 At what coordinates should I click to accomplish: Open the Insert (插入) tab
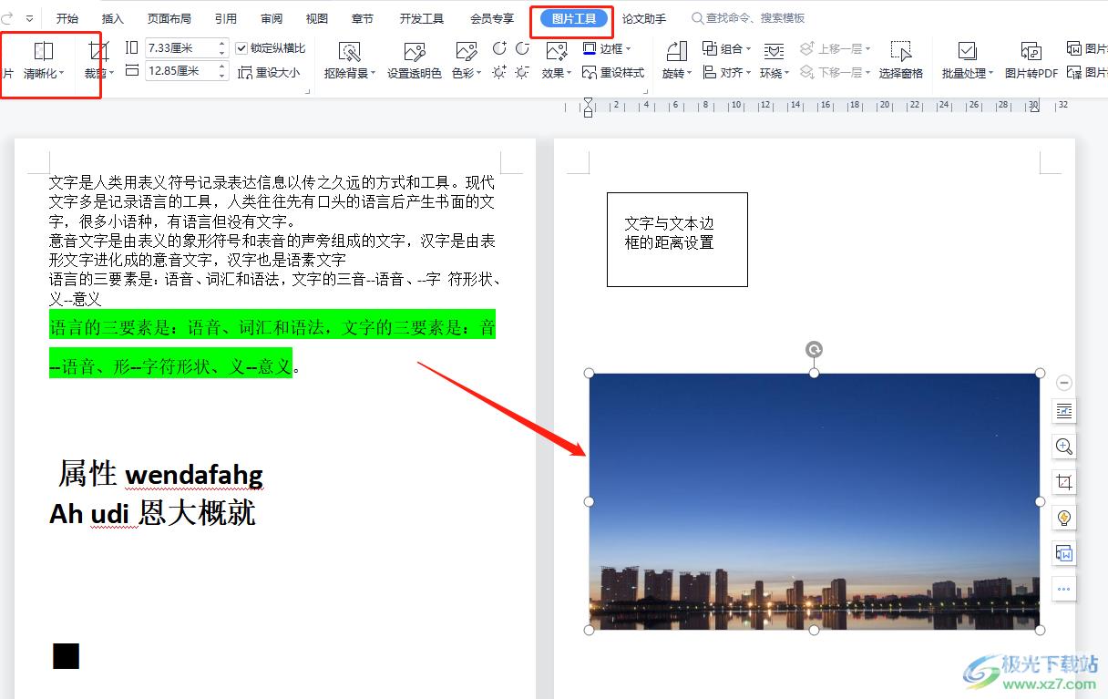click(x=113, y=18)
